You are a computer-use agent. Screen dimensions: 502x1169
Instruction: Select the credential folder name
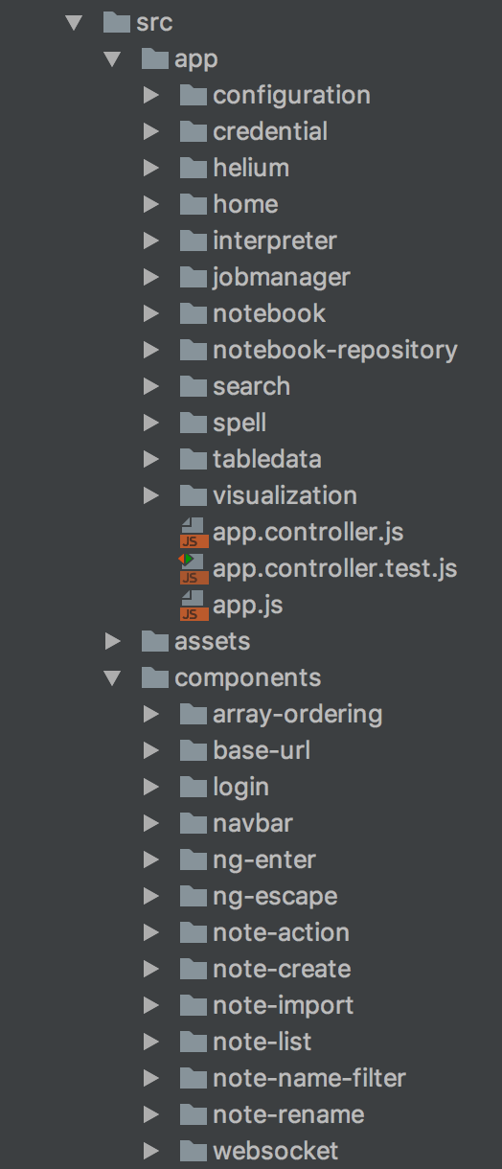[x=270, y=131]
